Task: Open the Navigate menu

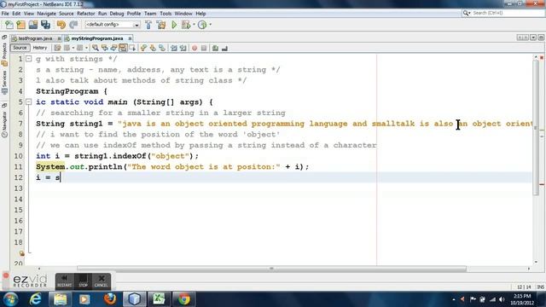Action: [46, 14]
